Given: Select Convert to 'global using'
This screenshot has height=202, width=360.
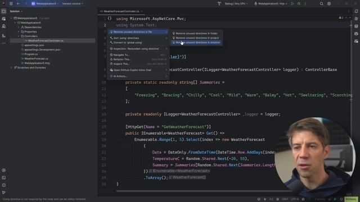Looking at the screenshot, I should click(x=138, y=43).
